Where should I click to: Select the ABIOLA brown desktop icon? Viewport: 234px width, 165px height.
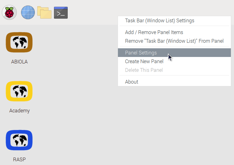click(19, 42)
